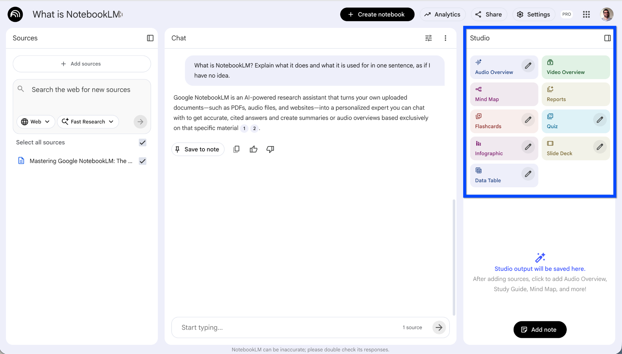Add a note in the Studio panel
622x354 pixels.
540,329
